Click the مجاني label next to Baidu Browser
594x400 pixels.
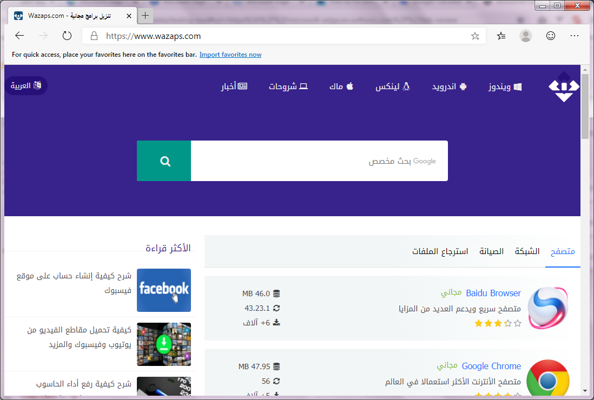tap(451, 292)
